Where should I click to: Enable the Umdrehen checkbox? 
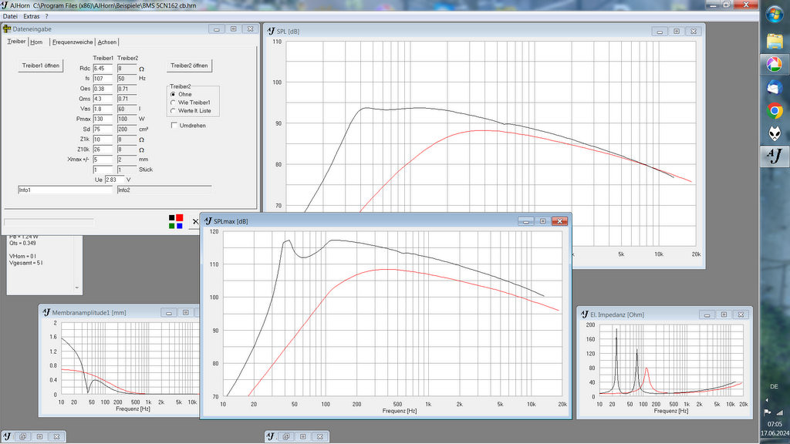pos(174,125)
